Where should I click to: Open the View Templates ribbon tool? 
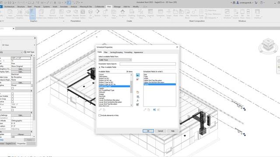(10, 14)
